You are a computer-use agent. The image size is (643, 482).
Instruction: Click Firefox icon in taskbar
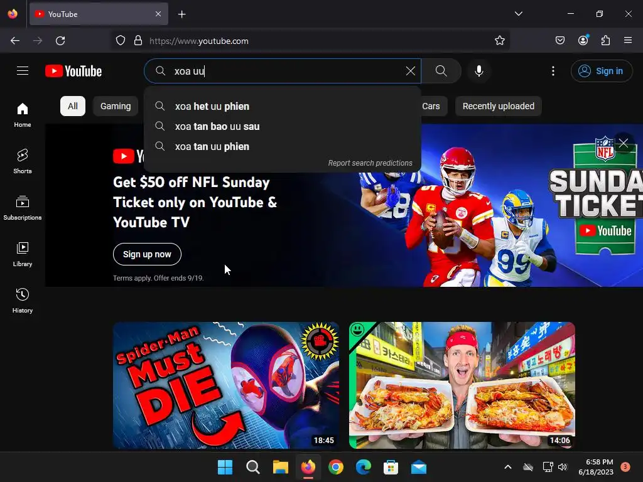(308, 467)
